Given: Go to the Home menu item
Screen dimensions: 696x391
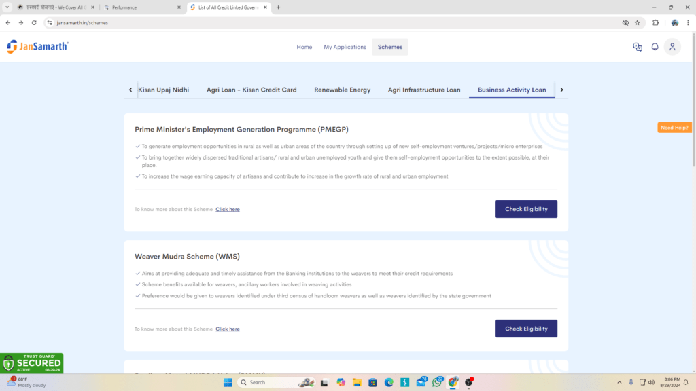Looking at the screenshot, I should 304,47.
